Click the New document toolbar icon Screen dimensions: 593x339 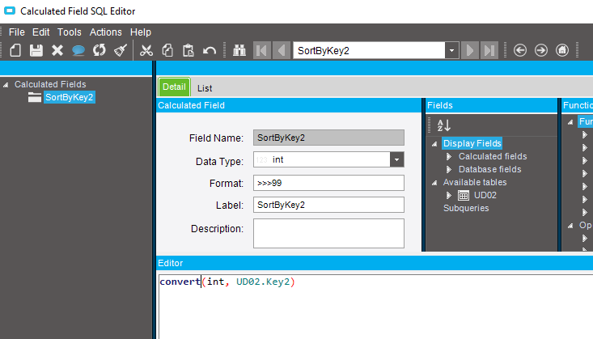point(15,50)
